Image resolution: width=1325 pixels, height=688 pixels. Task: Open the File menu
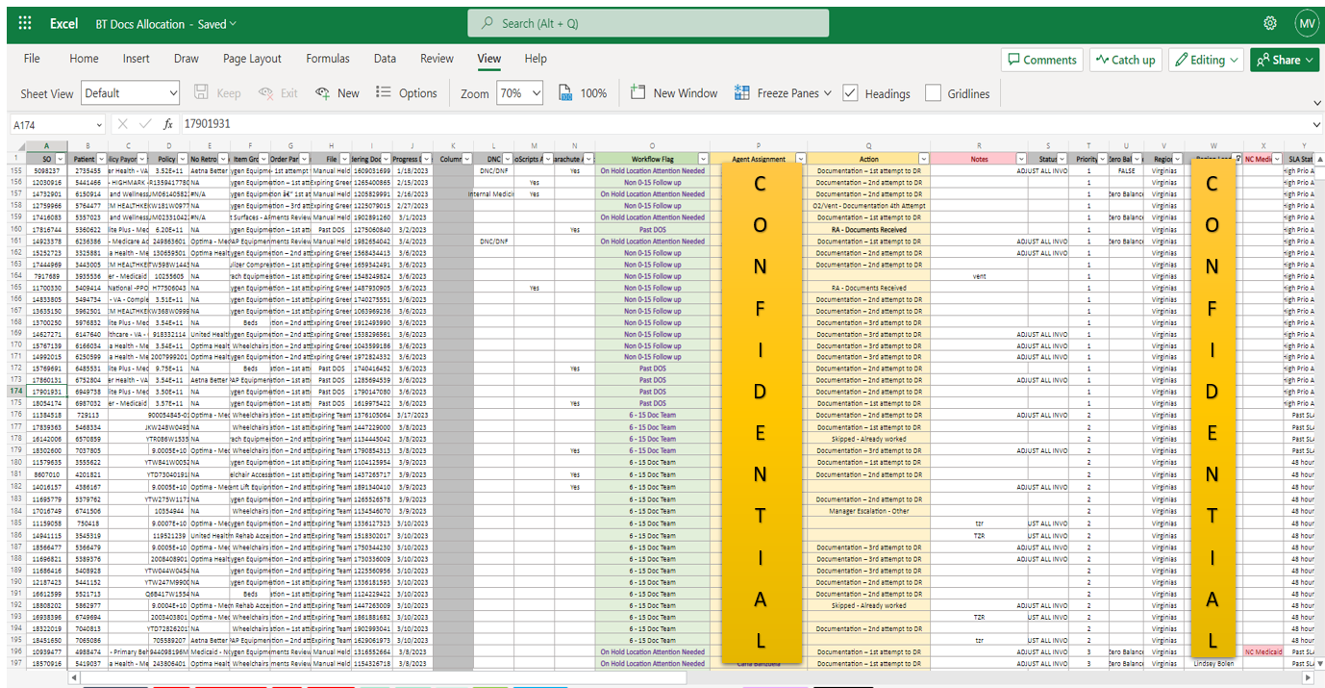click(32, 59)
